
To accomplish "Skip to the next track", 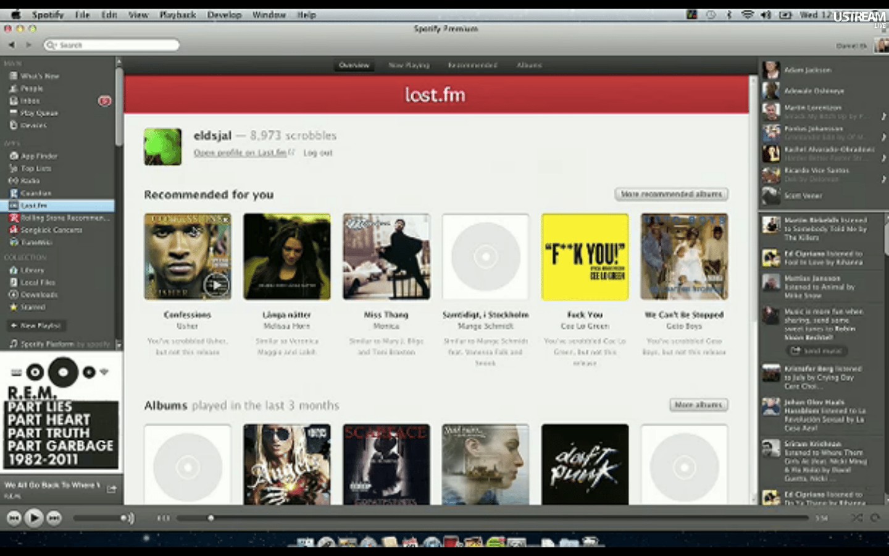I will 54,518.
